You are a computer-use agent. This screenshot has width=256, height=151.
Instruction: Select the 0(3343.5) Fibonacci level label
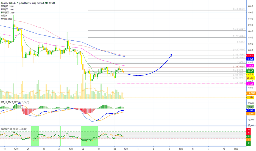(x=241, y=83)
